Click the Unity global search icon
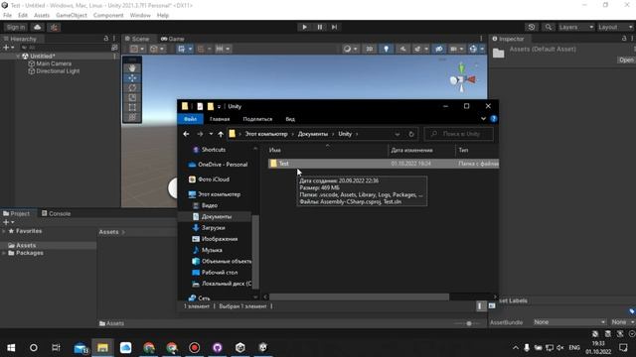Screen dimensions: 636x357 click(x=549, y=27)
